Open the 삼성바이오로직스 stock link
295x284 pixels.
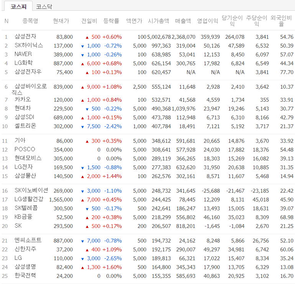pos(29,89)
